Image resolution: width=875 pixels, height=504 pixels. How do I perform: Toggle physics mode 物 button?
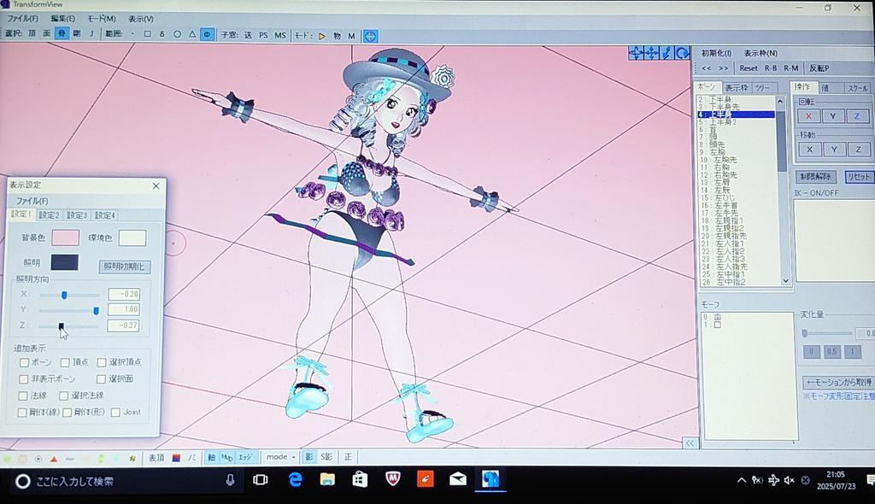337,36
